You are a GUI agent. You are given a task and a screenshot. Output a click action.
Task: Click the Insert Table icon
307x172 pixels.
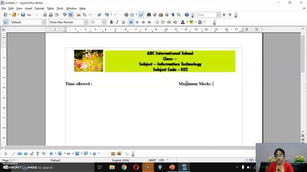(x=132, y=15)
